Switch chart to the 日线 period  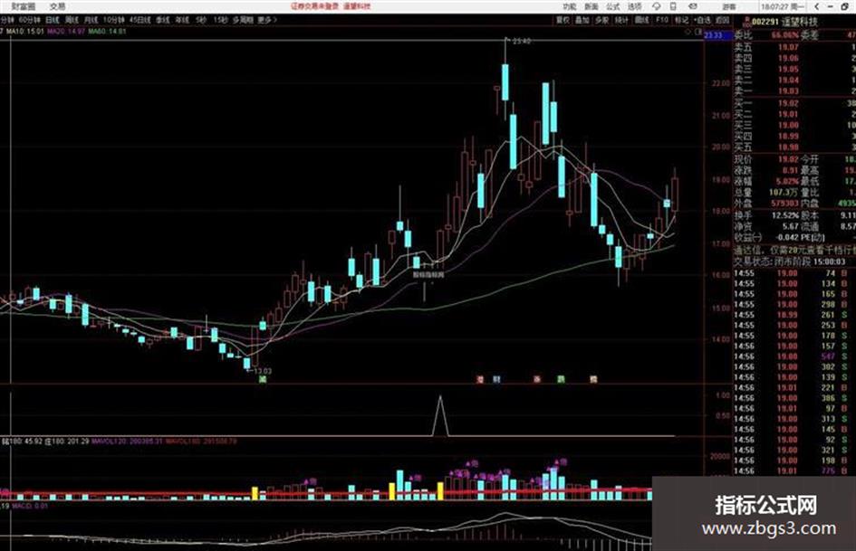click(53, 20)
